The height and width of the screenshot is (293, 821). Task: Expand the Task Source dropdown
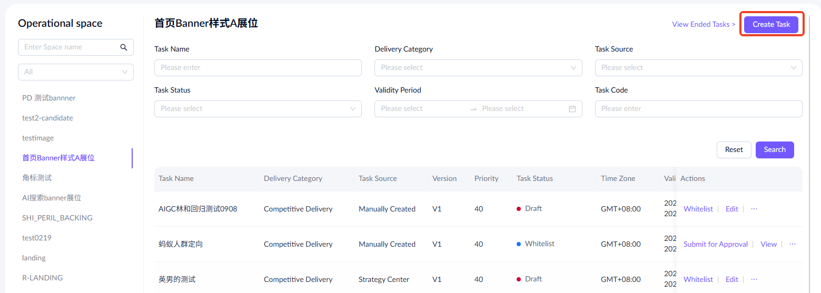coord(698,68)
